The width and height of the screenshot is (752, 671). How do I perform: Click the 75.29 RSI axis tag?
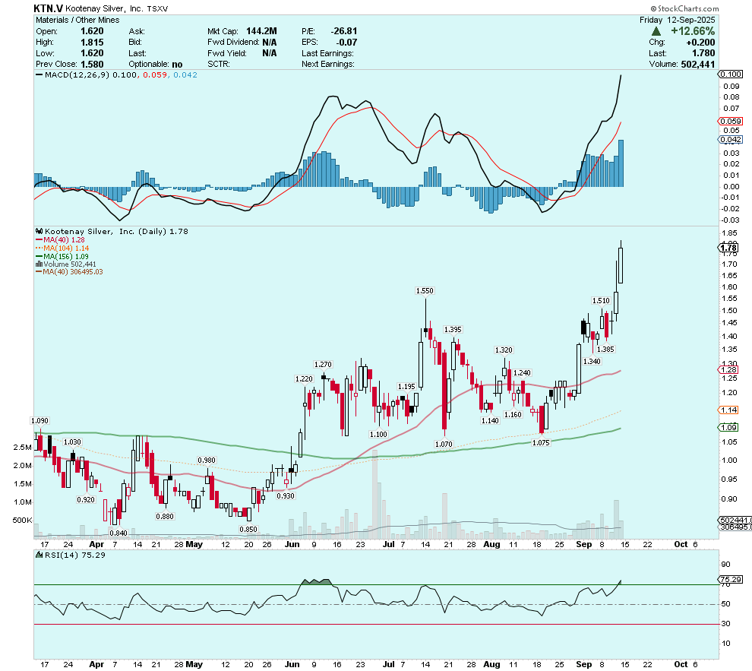pos(730,579)
